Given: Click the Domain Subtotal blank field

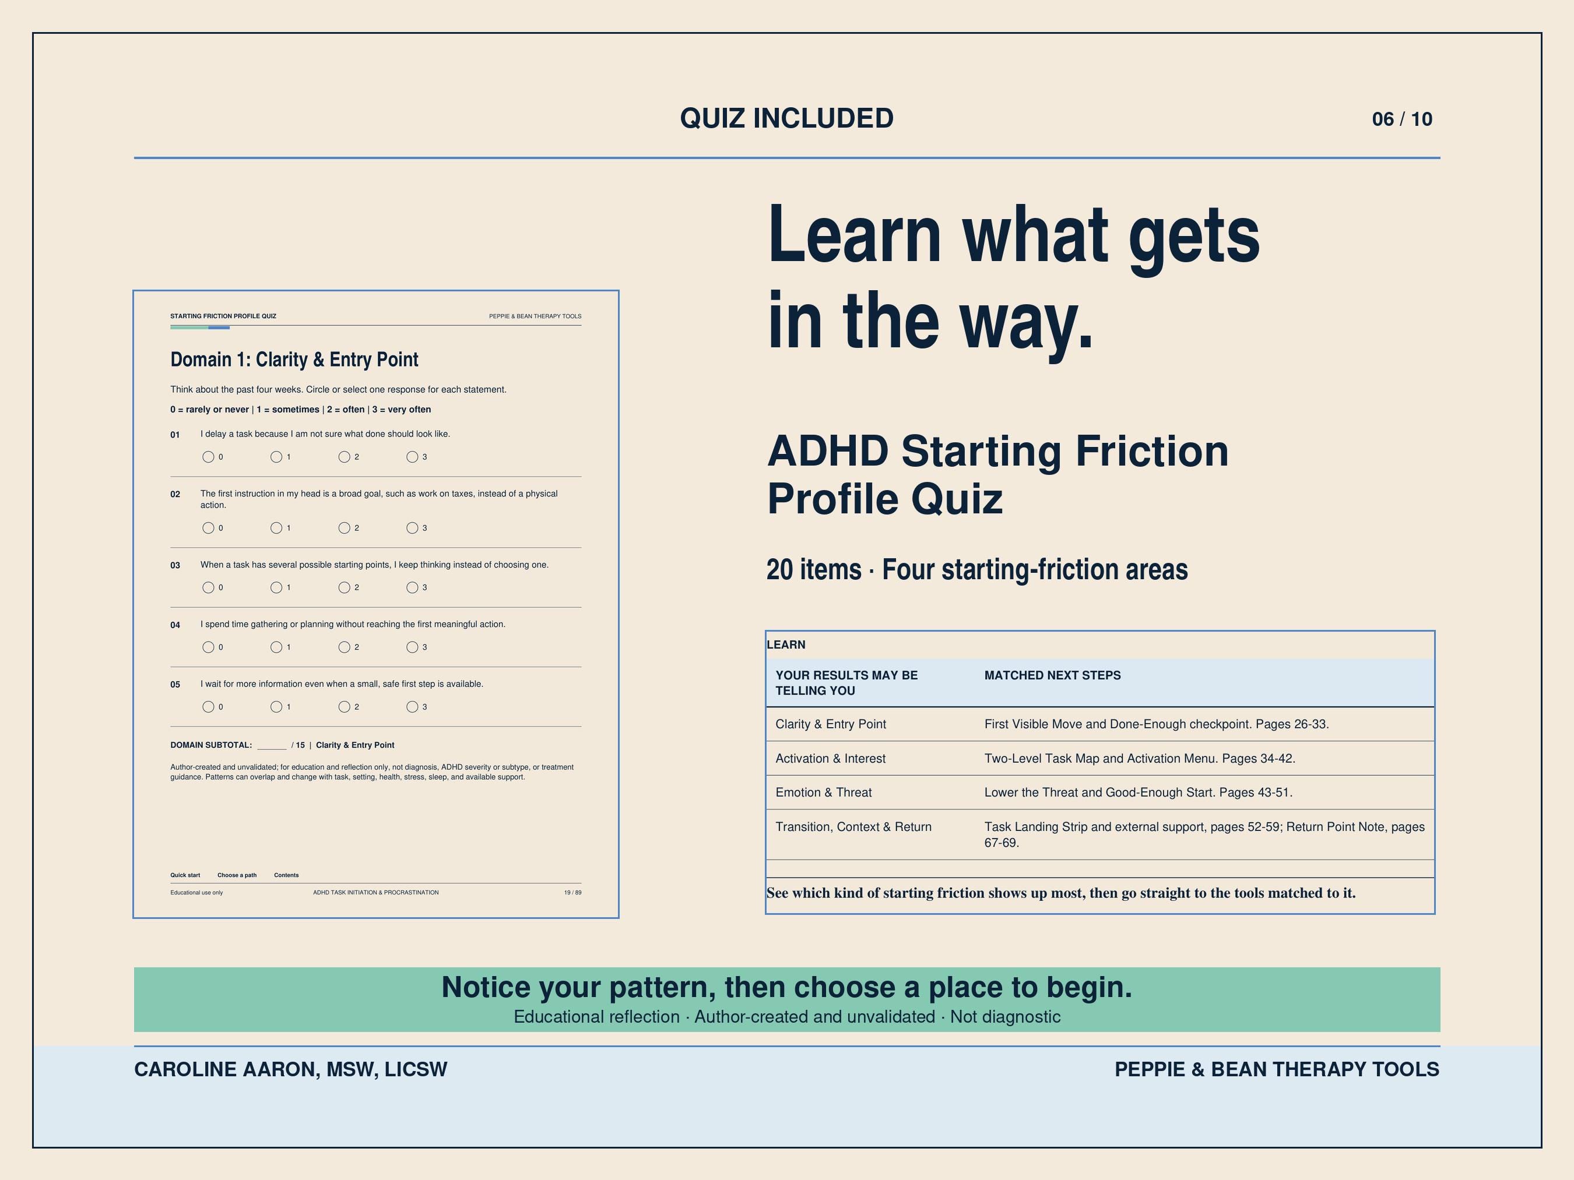Looking at the screenshot, I should pyautogui.click(x=271, y=745).
